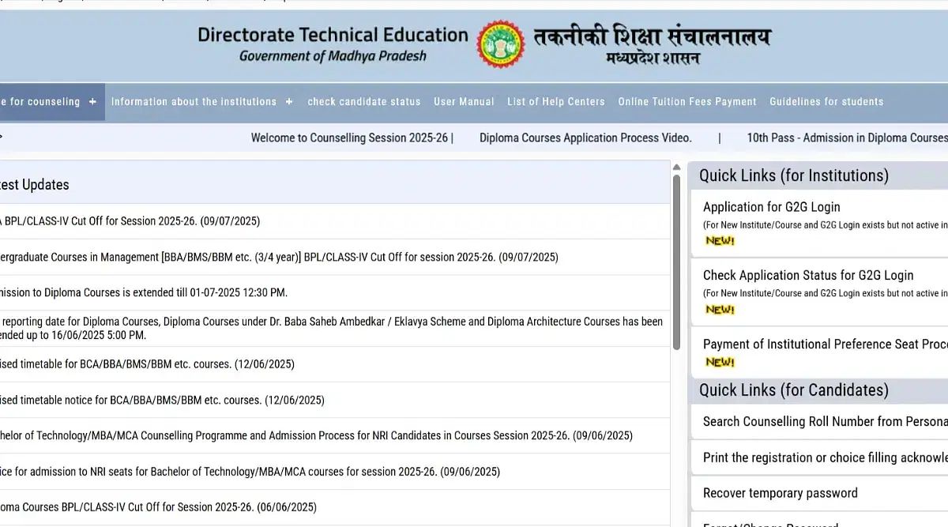Click the NEW badge under Check Application Status
Image resolution: width=948 pixels, height=527 pixels.
tap(720, 310)
